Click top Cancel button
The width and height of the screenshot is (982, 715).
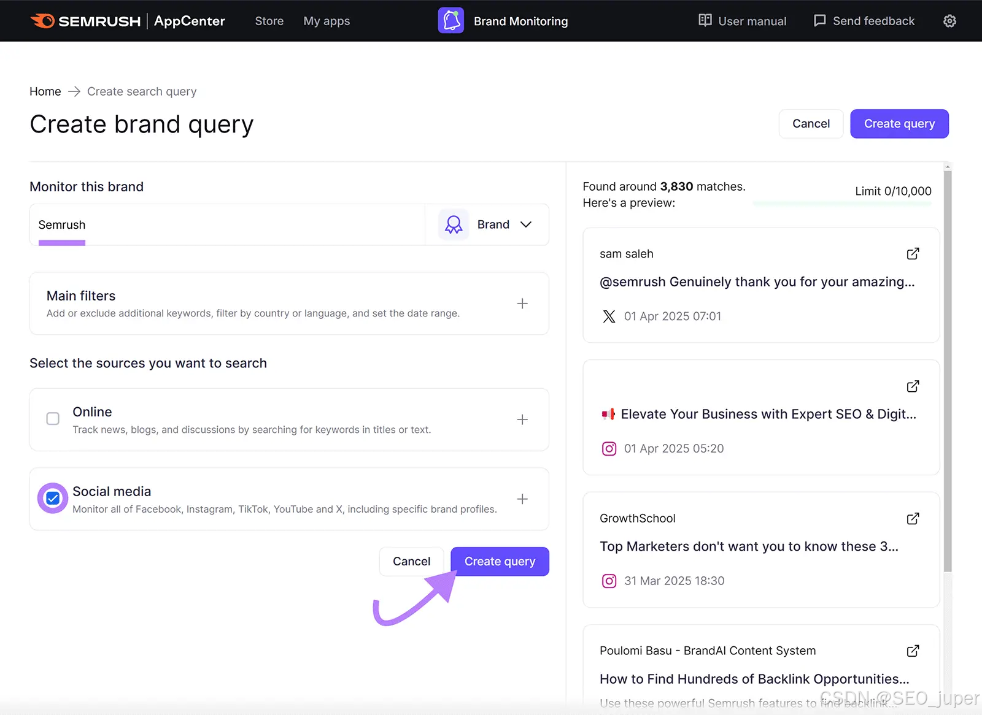[x=811, y=124]
